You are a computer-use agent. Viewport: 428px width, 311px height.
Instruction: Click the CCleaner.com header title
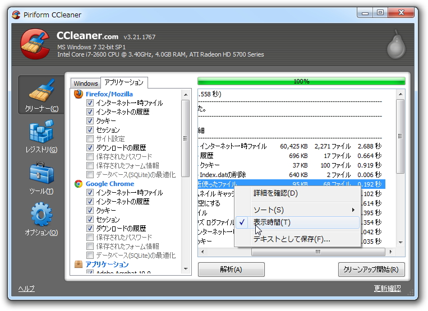(x=88, y=36)
